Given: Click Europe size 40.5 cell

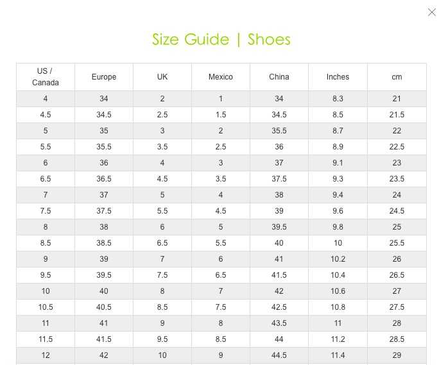Looking at the screenshot, I should (x=104, y=307).
